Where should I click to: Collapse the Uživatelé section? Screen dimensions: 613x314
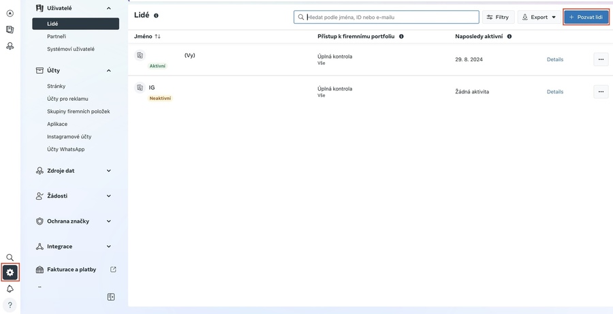[109, 8]
